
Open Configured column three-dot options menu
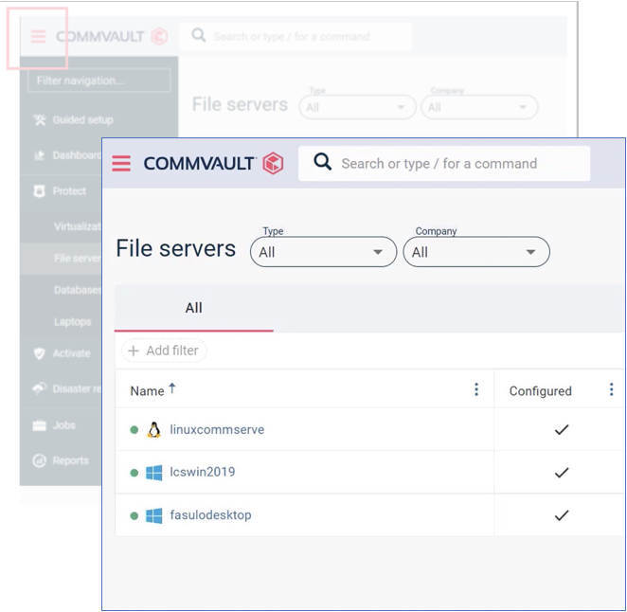(611, 388)
